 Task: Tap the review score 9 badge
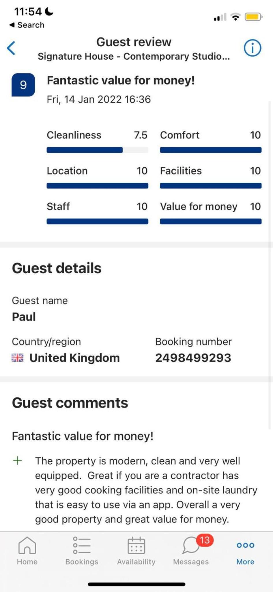[23, 85]
